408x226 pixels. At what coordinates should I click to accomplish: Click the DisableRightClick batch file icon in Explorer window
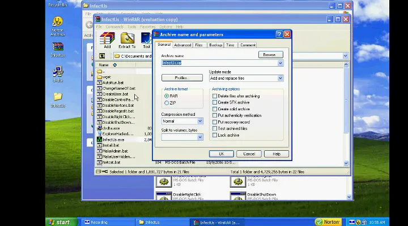[164, 196]
